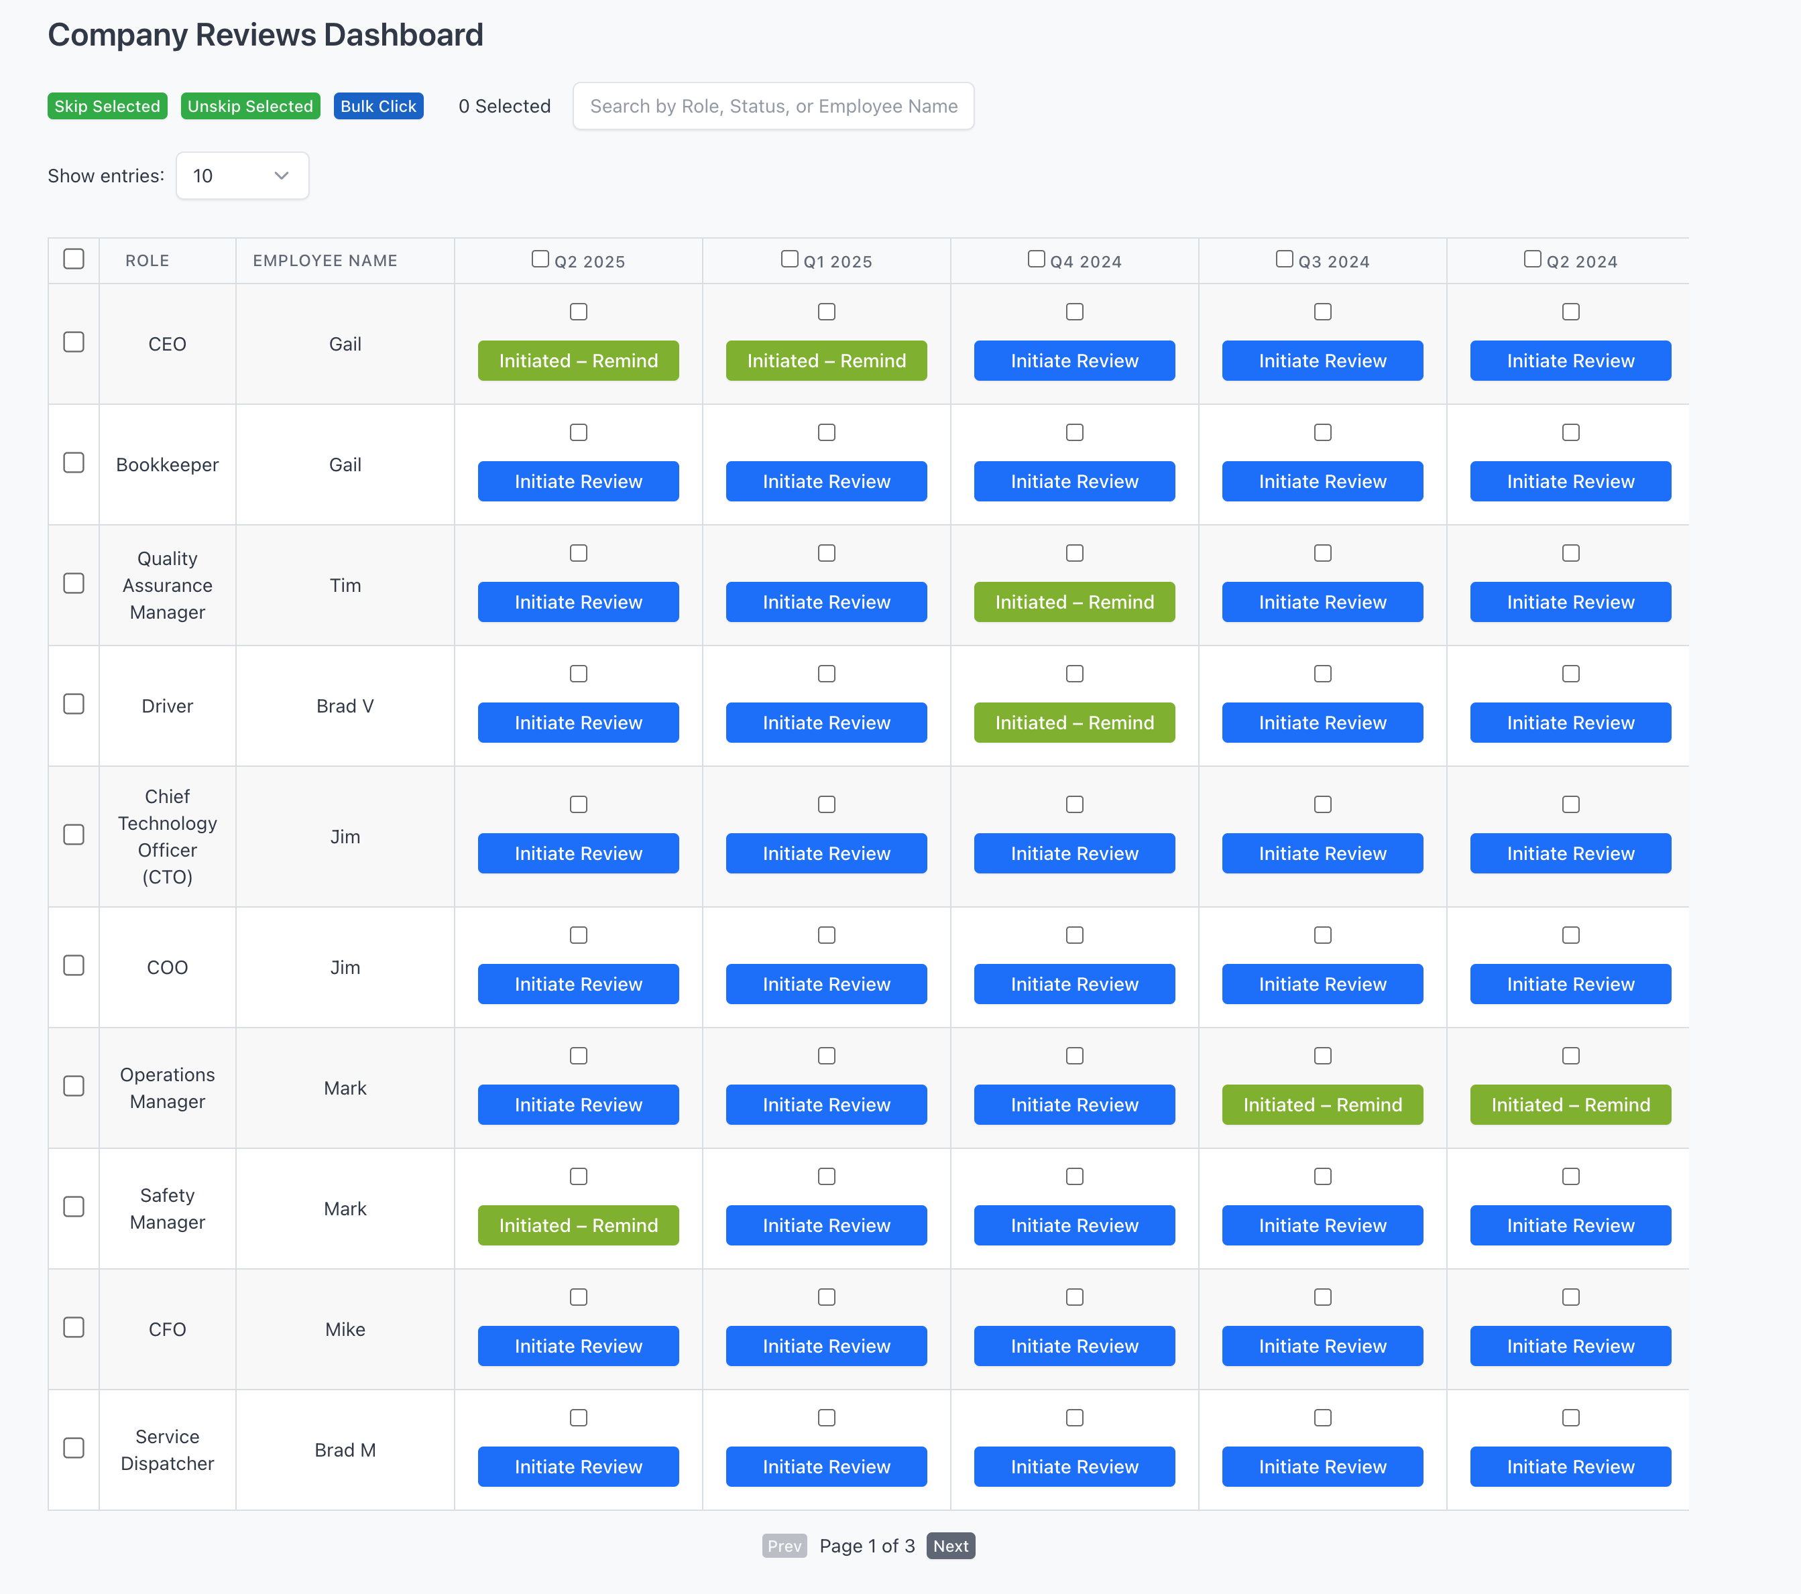1801x1594 pixels.
Task: Tick the CEO Q3 2024 cell checkbox
Action: coord(1322,312)
